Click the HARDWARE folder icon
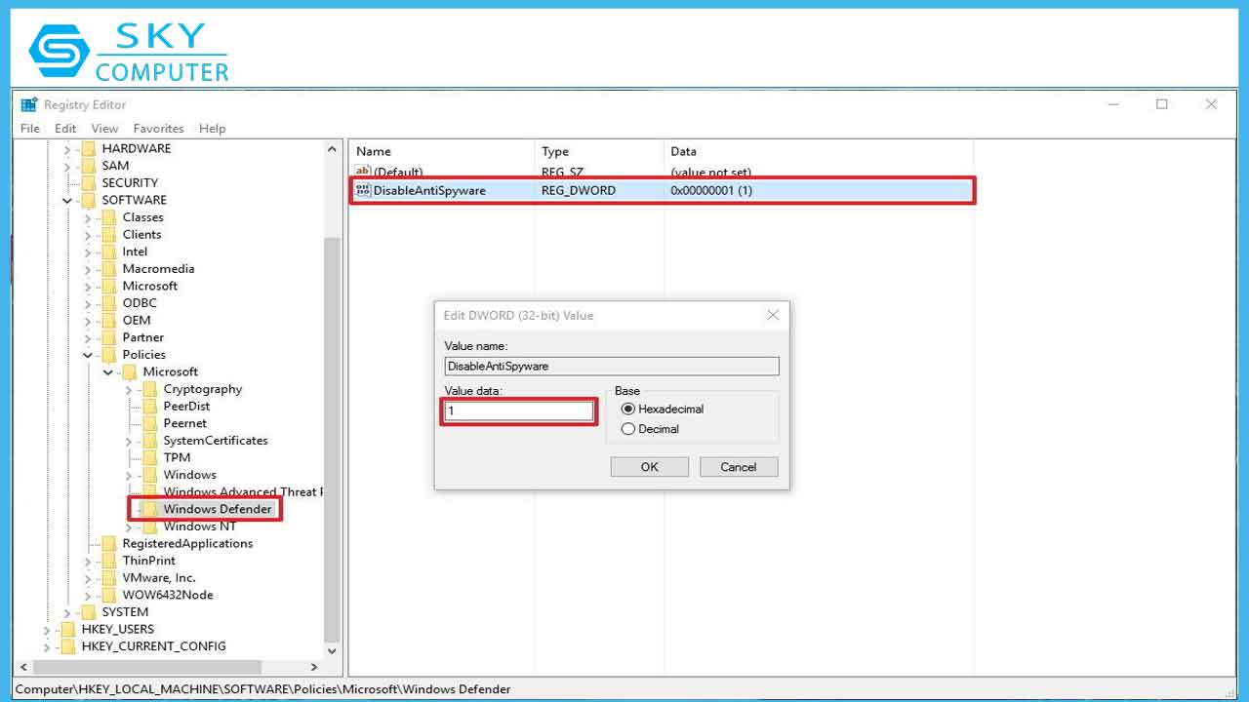The height and width of the screenshot is (702, 1249). click(89, 148)
